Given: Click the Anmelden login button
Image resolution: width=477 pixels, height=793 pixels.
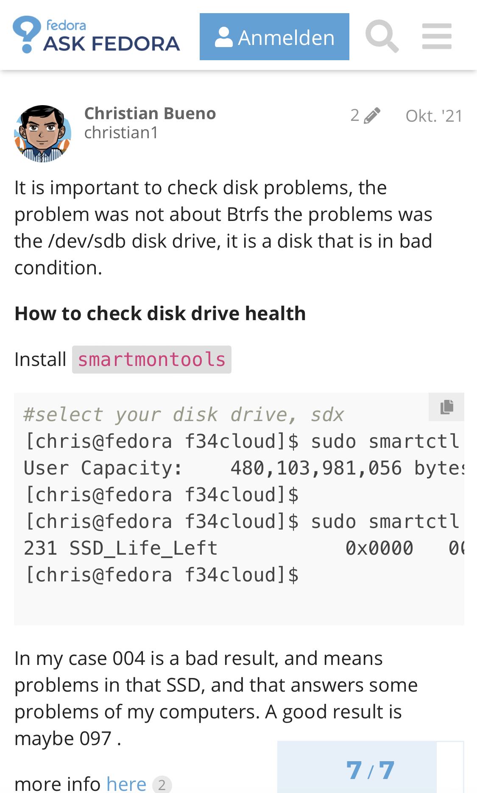Looking at the screenshot, I should [x=274, y=36].
